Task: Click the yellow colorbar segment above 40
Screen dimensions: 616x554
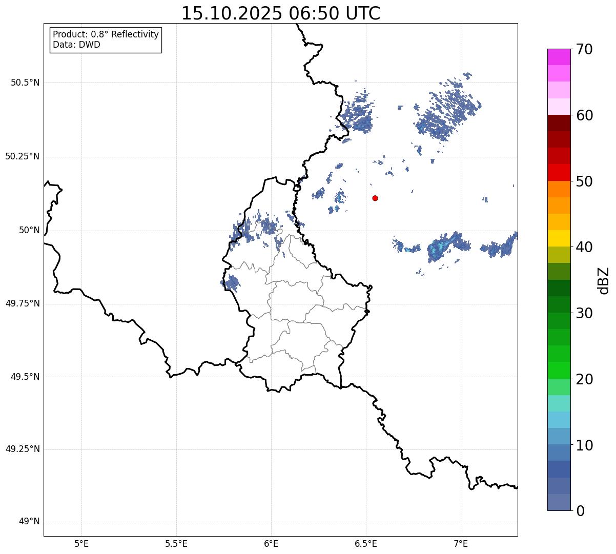Action: pos(559,238)
